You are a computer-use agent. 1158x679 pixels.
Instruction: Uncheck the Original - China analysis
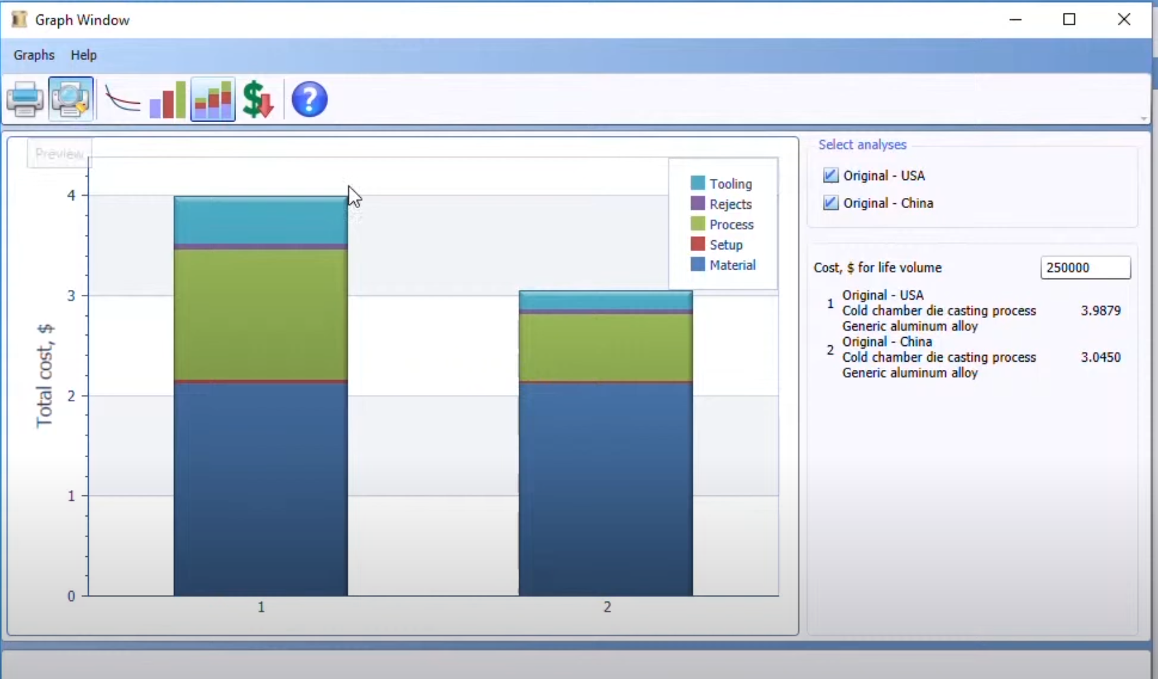coord(830,203)
